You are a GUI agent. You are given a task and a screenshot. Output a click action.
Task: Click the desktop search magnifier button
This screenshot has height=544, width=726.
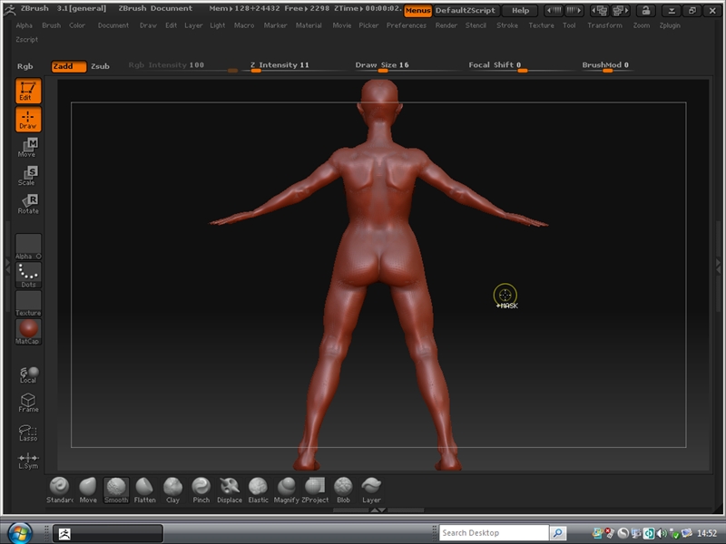pyautogui.click(x=558, y=533)
